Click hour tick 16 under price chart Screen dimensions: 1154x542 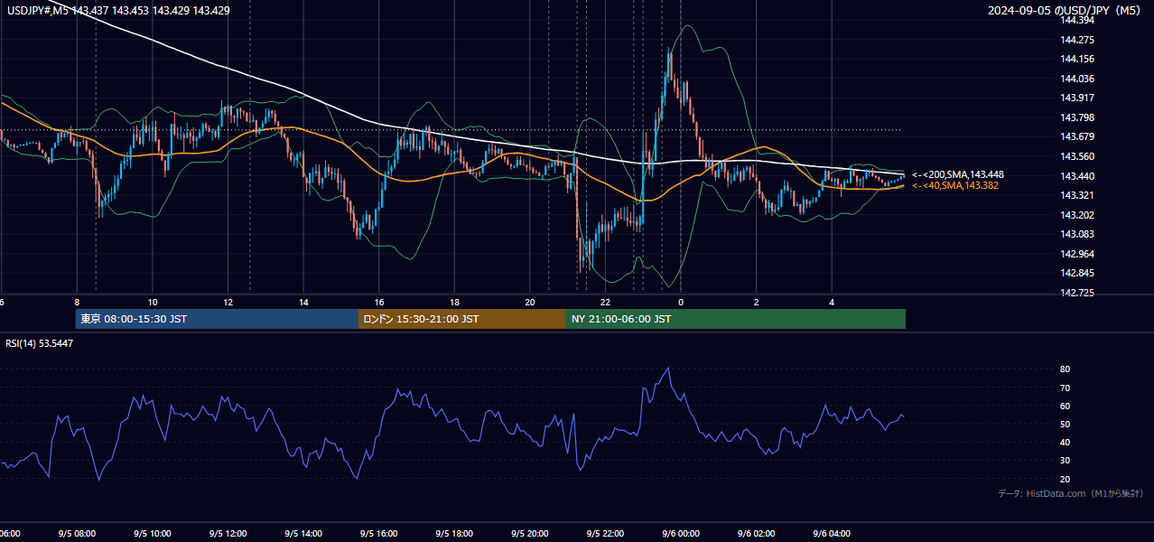tap(379, 302)
